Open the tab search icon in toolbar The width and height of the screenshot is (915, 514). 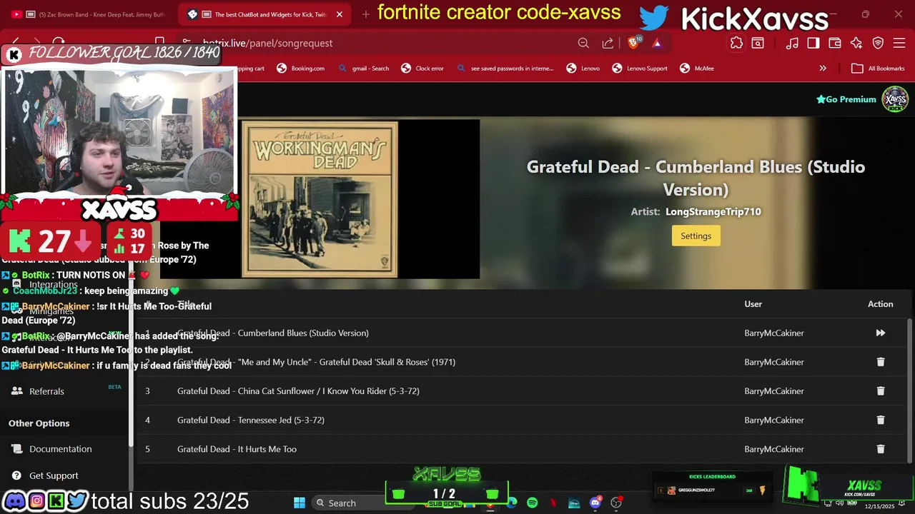pyautogui.click(x=758, y=43)
